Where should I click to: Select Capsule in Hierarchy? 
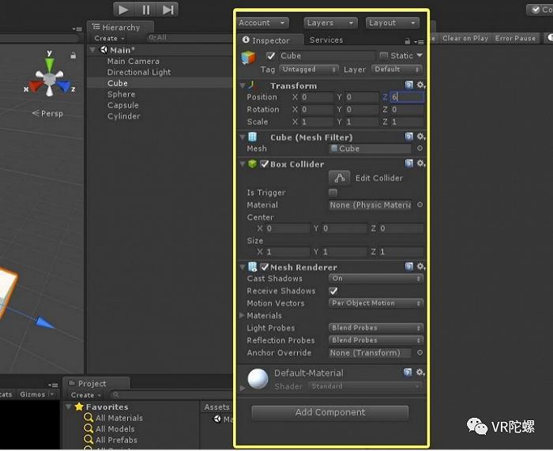(122, 105)
